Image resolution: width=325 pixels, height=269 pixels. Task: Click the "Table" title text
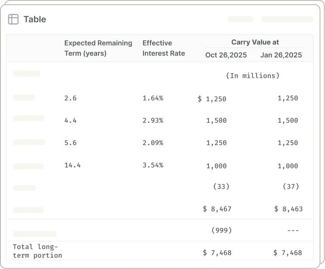click(x=35, y=19)
